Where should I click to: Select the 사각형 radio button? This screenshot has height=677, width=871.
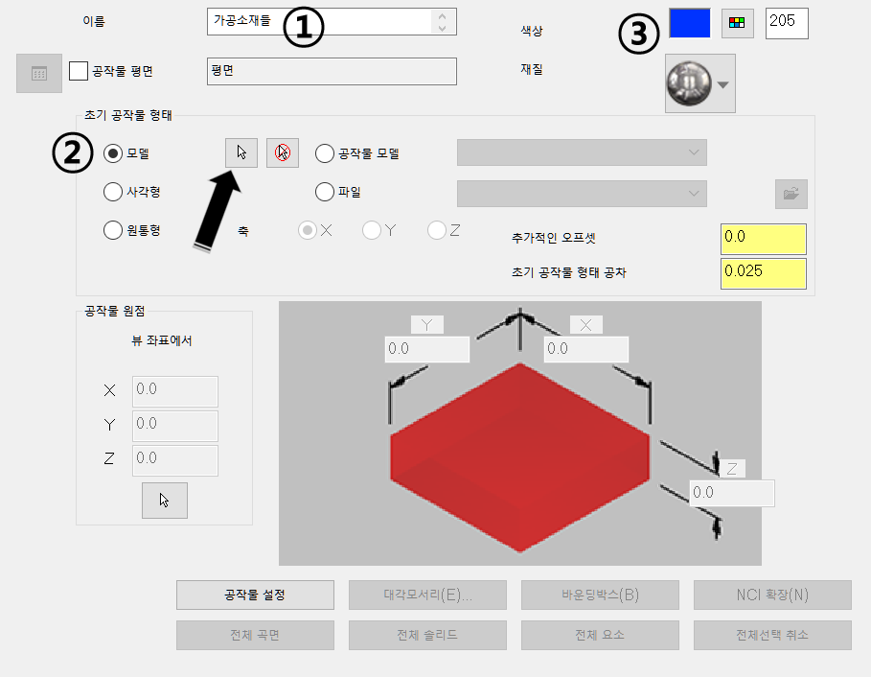tap(113, 192)
